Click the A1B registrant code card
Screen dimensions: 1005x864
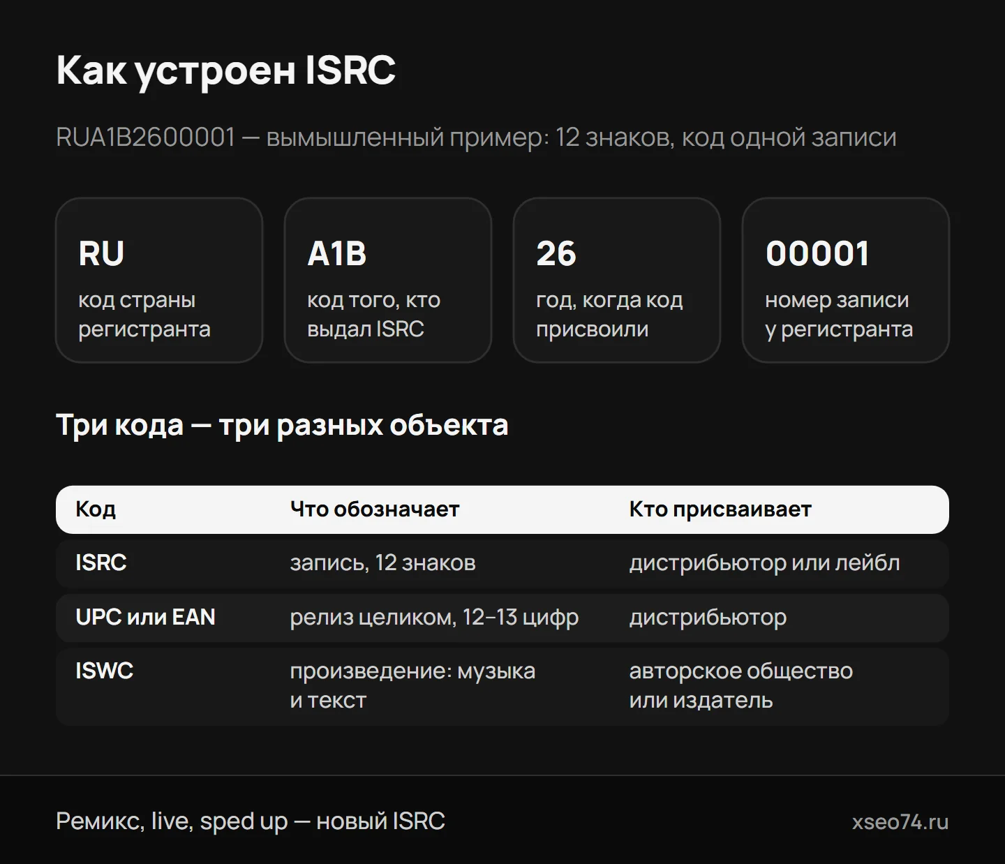click(388, 280)
